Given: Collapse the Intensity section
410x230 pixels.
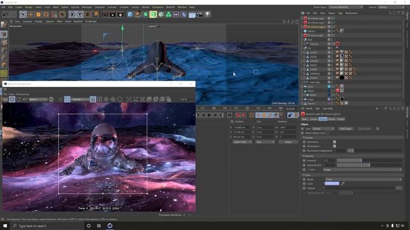Looking at the screenshot, I should (304, 156).
